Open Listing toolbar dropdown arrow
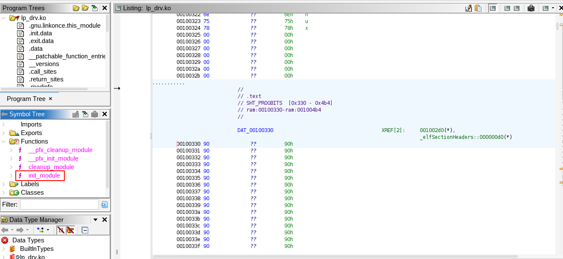The width and height of the screenshot is (563, 259). [x=553, y=8]
